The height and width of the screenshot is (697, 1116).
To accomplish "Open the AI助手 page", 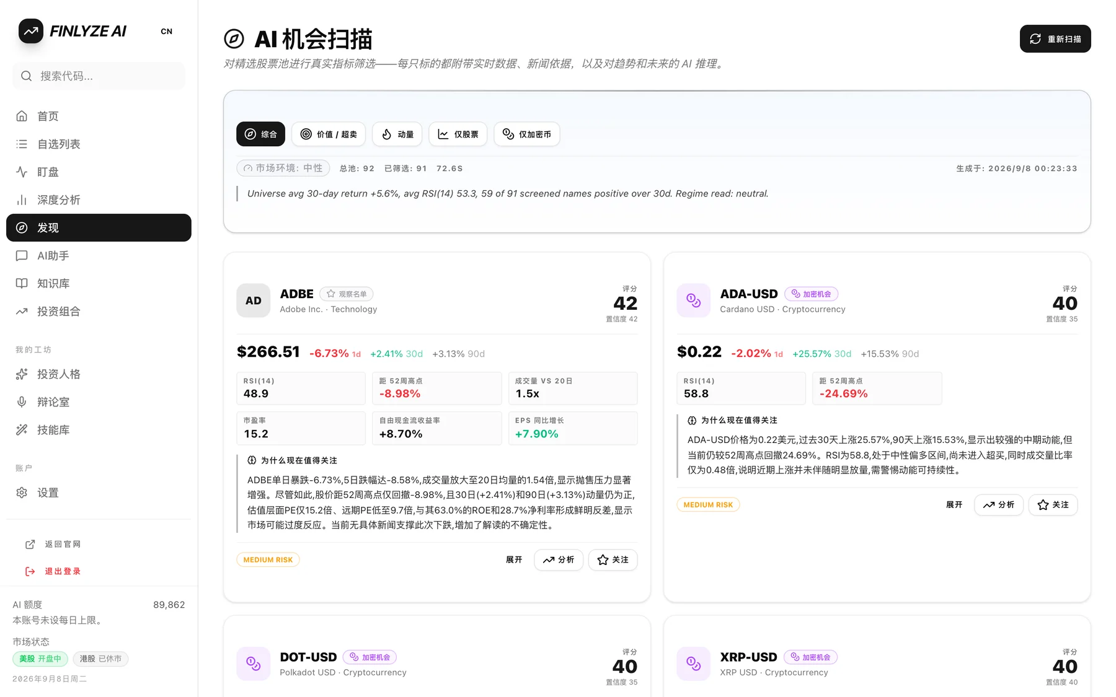I will 99,255.
